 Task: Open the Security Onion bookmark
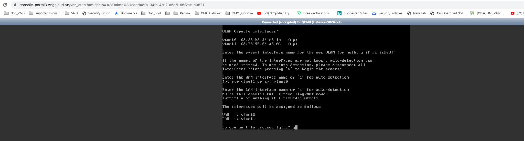point(96,13)
